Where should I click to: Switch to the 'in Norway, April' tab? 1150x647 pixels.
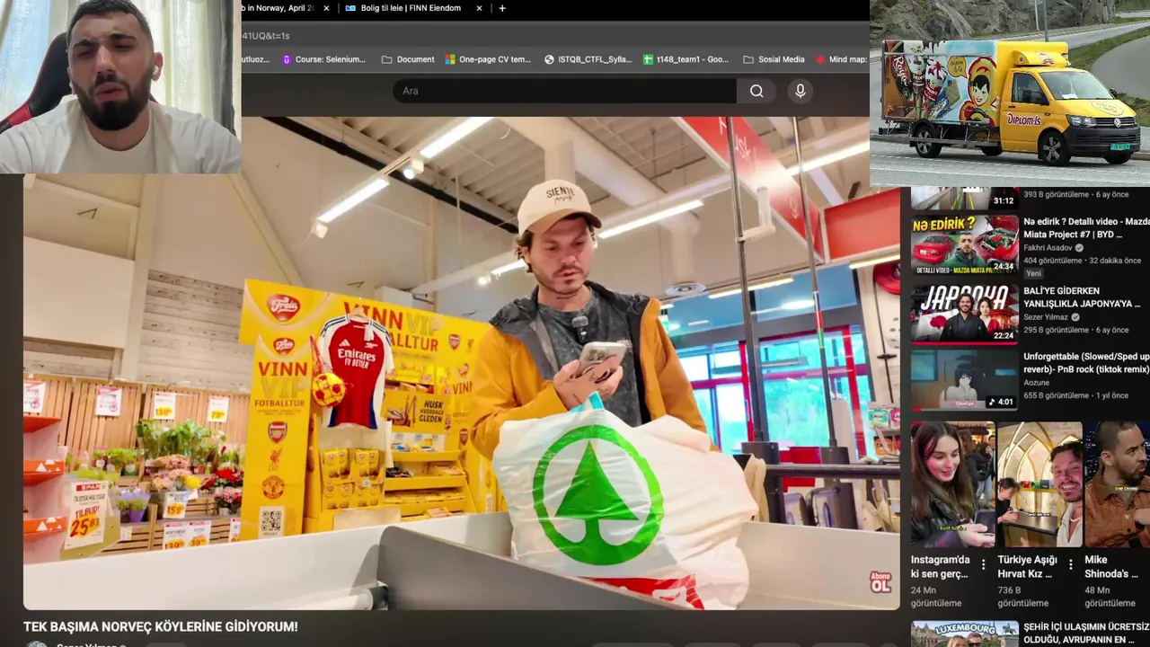[280, 8]
